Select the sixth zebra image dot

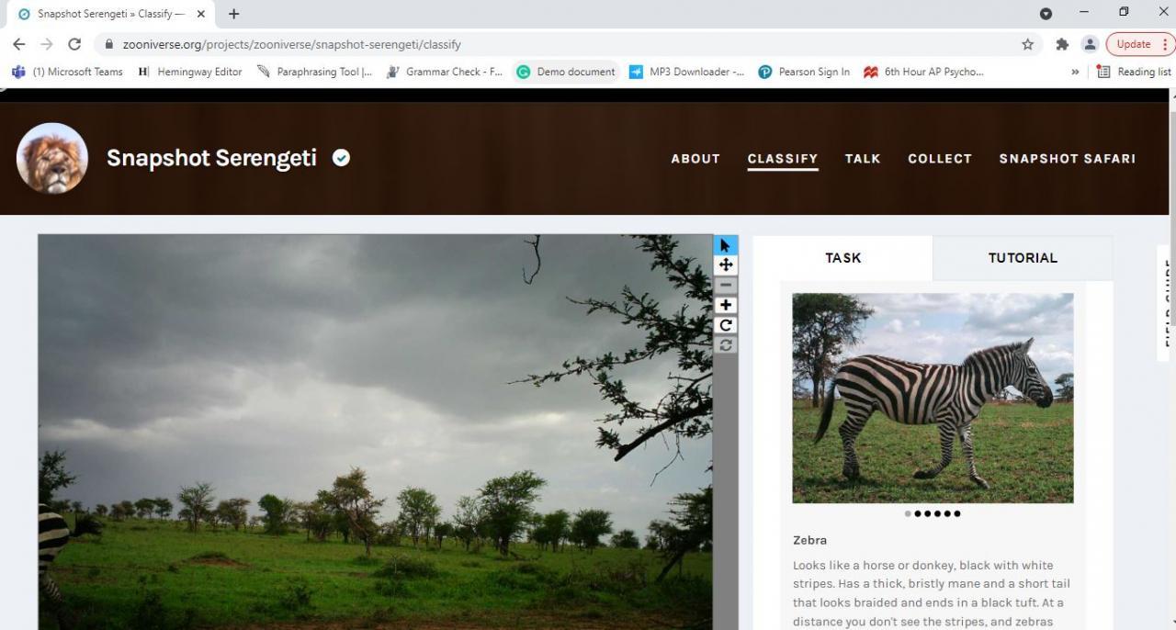(x=957, y=513)
